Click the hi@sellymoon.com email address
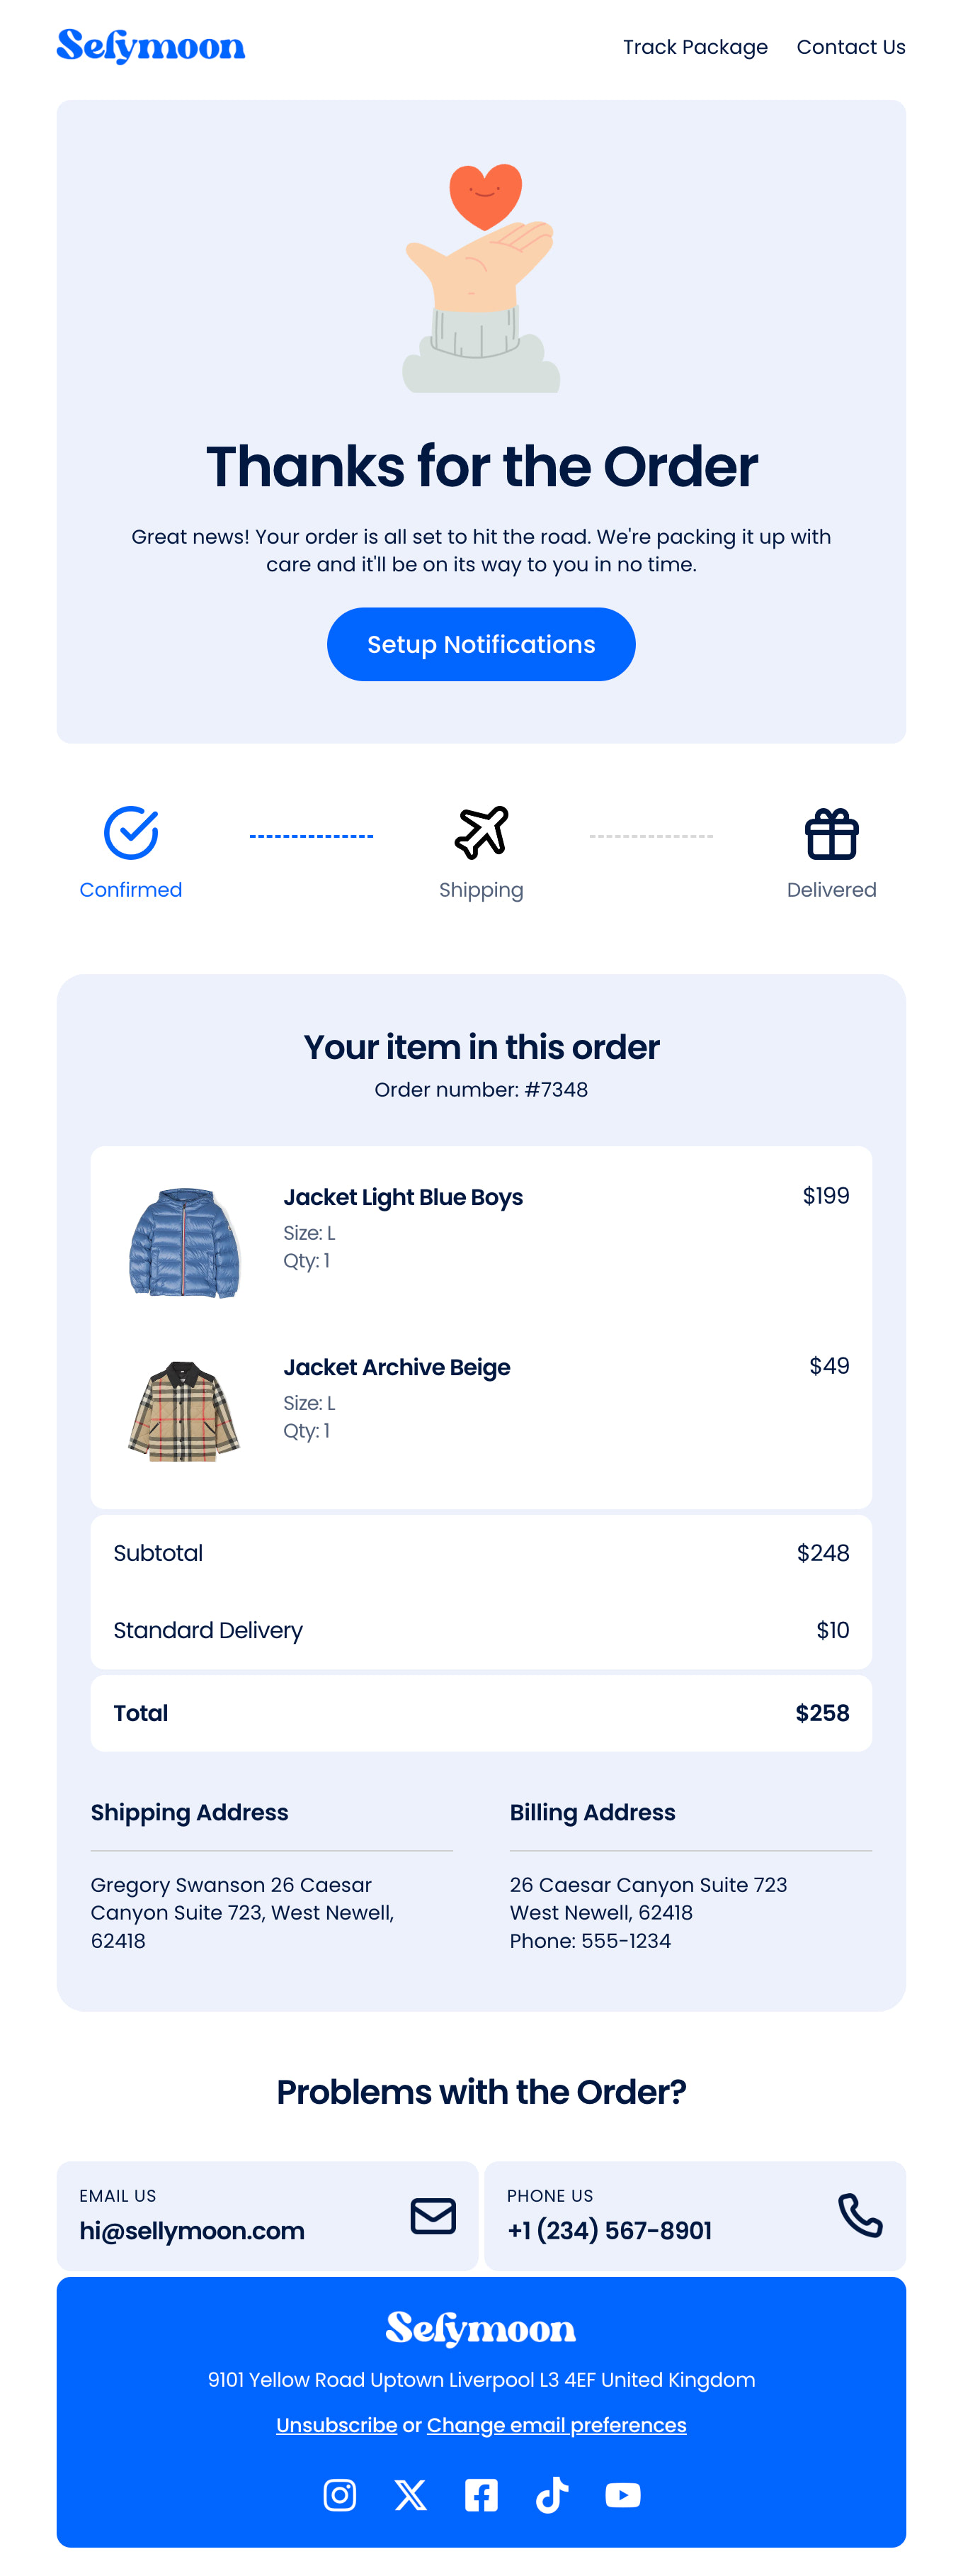963x2576 pixels. [x=192, y=2230]
